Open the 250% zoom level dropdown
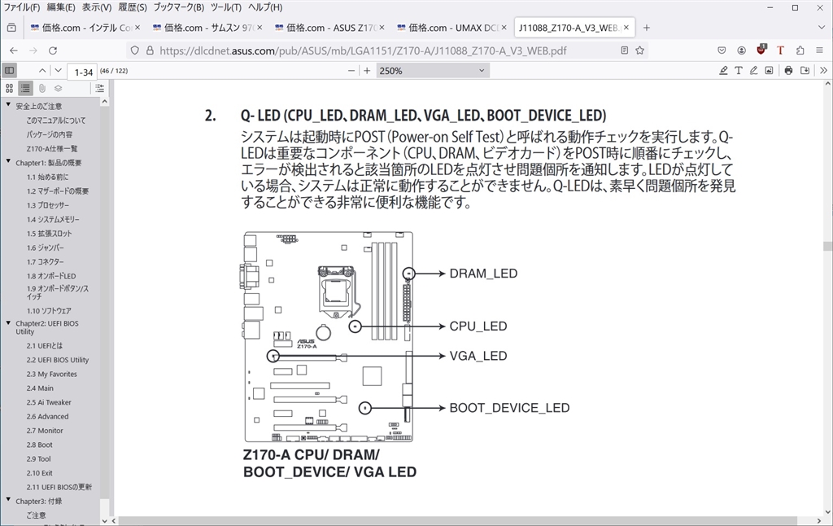Viewport: 833px width, 526px height. [433, 71]
